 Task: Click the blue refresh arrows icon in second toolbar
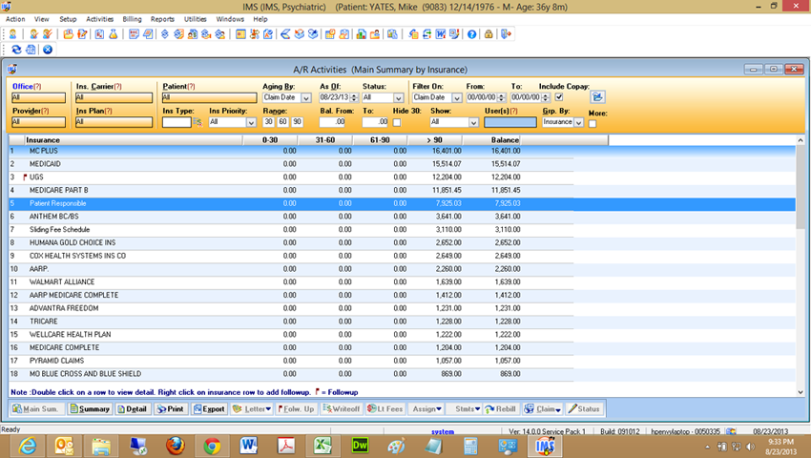click(16, 50)
